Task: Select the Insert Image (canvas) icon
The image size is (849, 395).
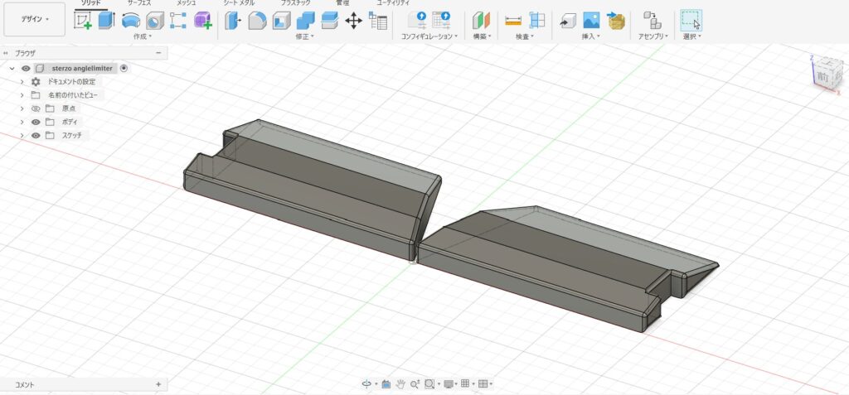Action: pyautogui.click(x=591, y=21)
